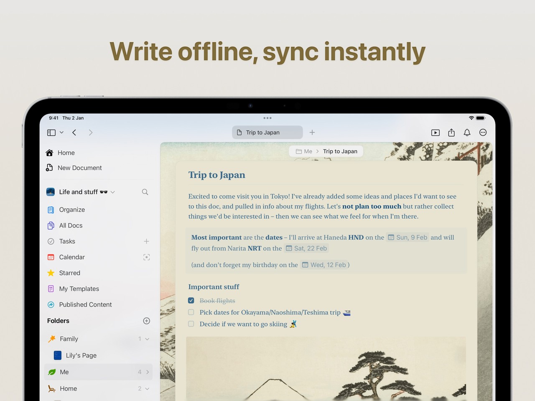Image resolution: width=535 pixels, height=401 pixels.
Task: Tap the multitasking three dots at top
Action: click(x=267, y=118)
